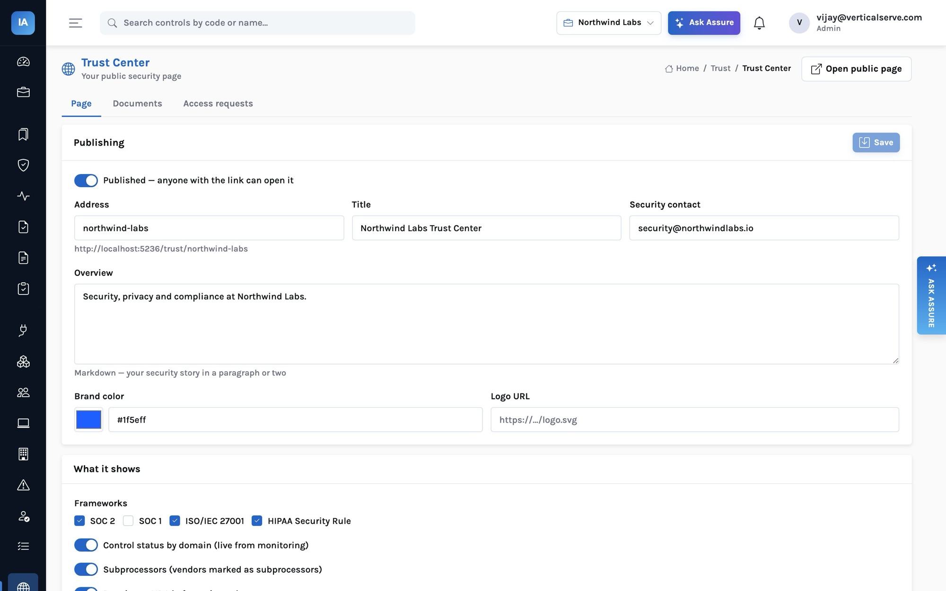Check the SOC 1 framework checkbox
The image size is (946, 591).
128,521
